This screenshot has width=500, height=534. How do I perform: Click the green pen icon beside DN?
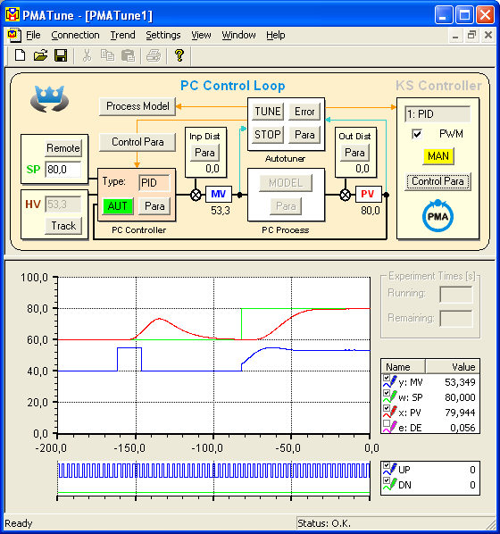394,484
